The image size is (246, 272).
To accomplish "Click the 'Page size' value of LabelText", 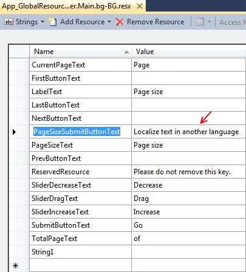I will tap(189, 92).
